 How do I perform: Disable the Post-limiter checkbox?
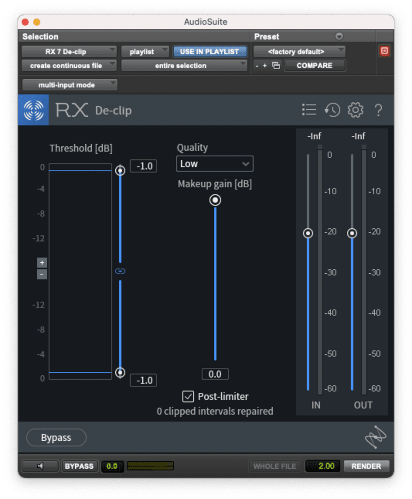(x=188, y=396)
